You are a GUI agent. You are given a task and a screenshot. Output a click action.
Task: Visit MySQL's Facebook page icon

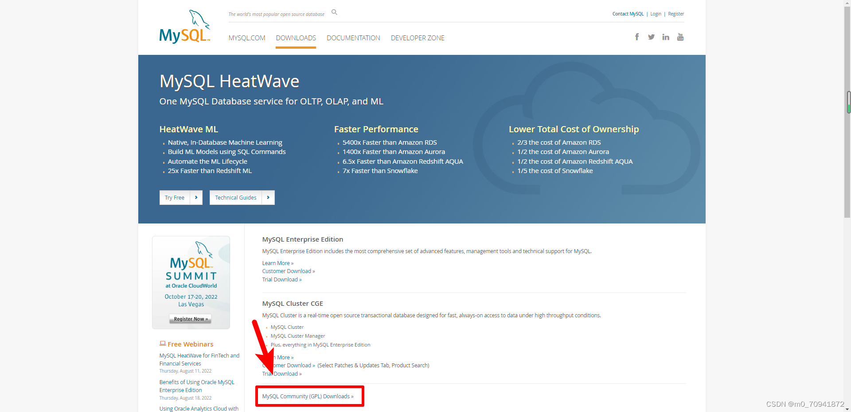(637, 37)
